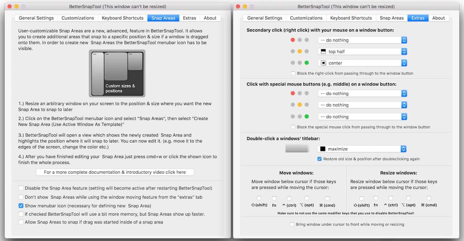Check fn modifier under Resize windows

point(376,198)
